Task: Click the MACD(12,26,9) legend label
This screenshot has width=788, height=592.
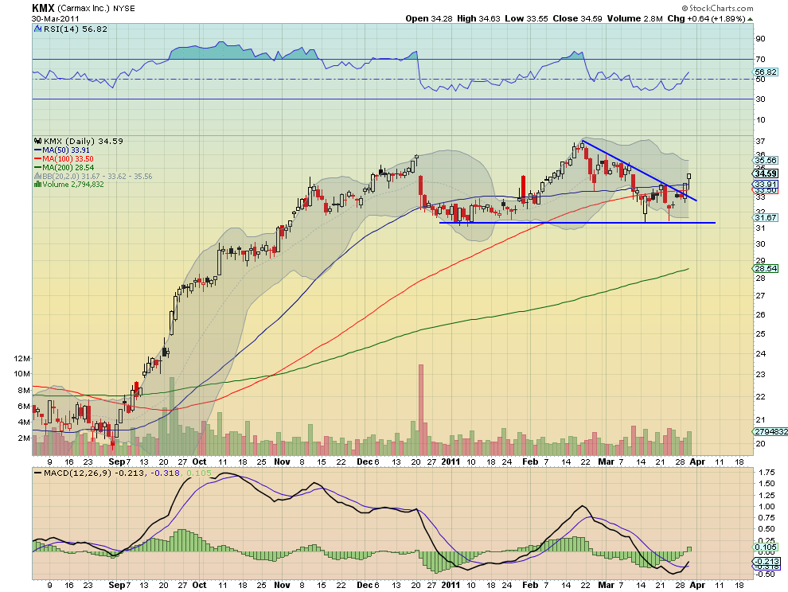Action: click(77, 473)
